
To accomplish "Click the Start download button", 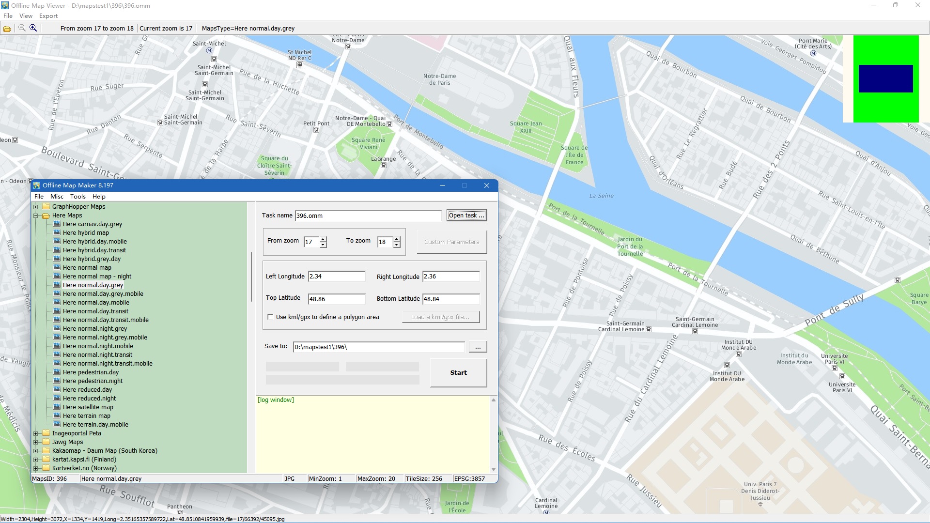I will tap(458, 372).
